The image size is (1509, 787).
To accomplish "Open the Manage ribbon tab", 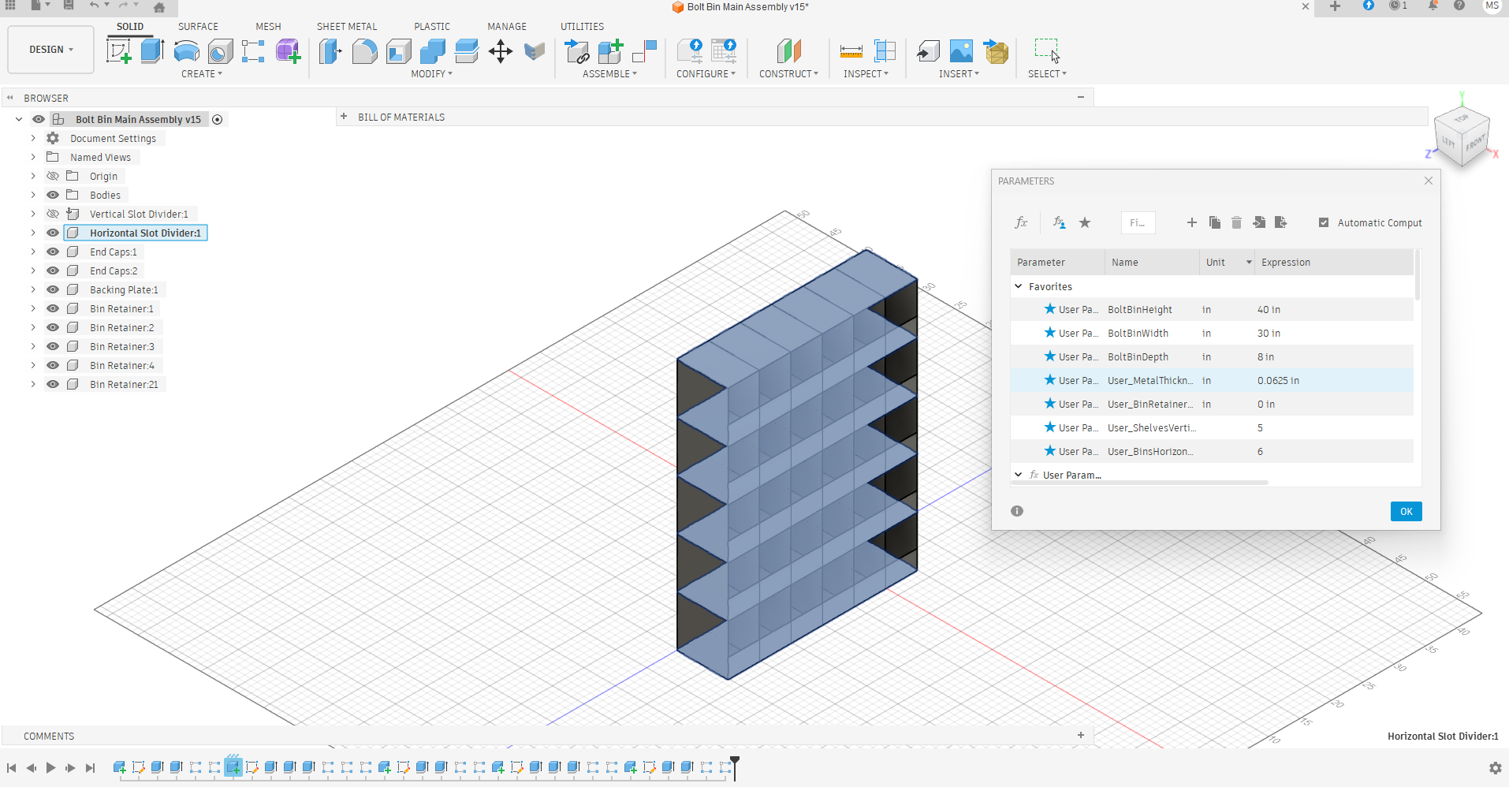I will 506,26.
